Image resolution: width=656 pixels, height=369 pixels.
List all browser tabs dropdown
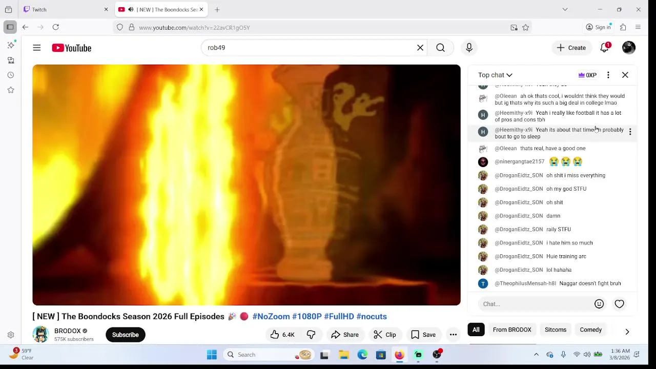tap(565, 9)
